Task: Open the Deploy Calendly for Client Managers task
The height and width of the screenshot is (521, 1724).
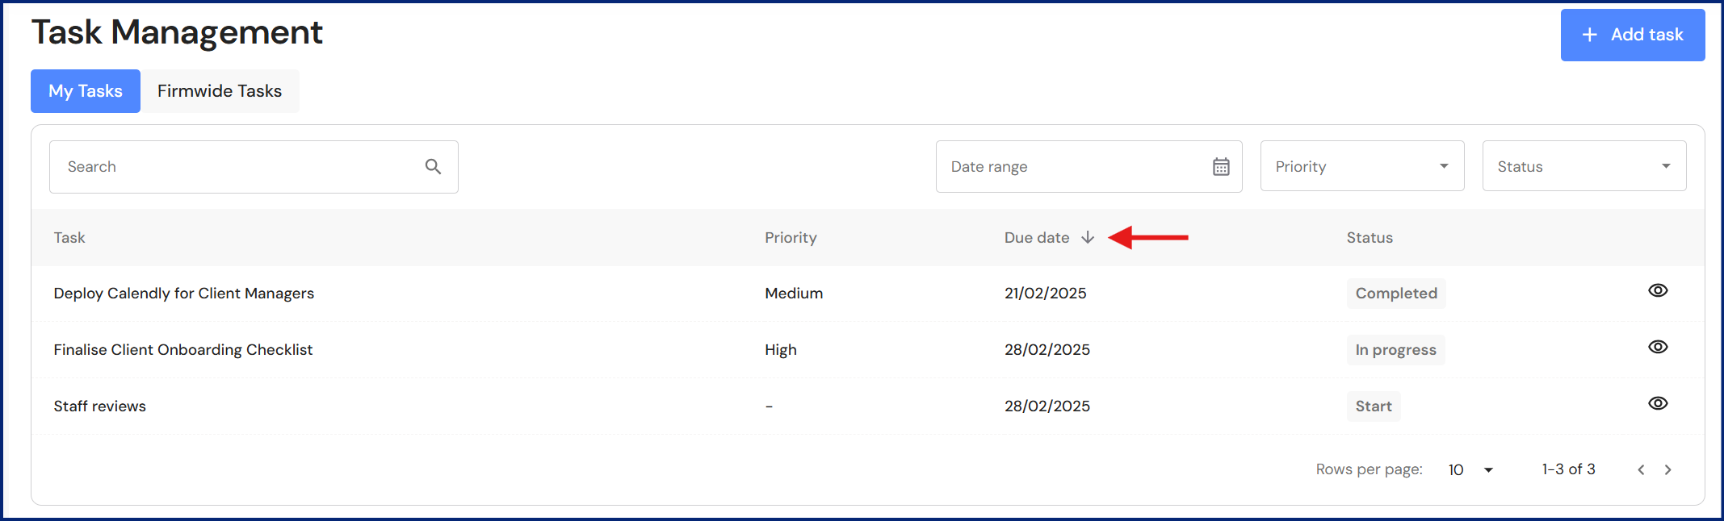Action: [x=184, y=294]
